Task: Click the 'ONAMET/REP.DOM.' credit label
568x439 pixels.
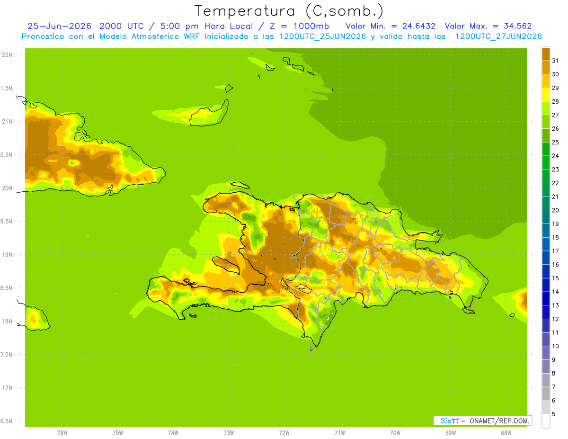Action: [499, 421]
